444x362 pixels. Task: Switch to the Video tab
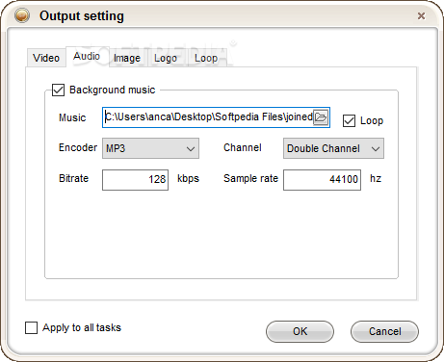tap(46, 58)
